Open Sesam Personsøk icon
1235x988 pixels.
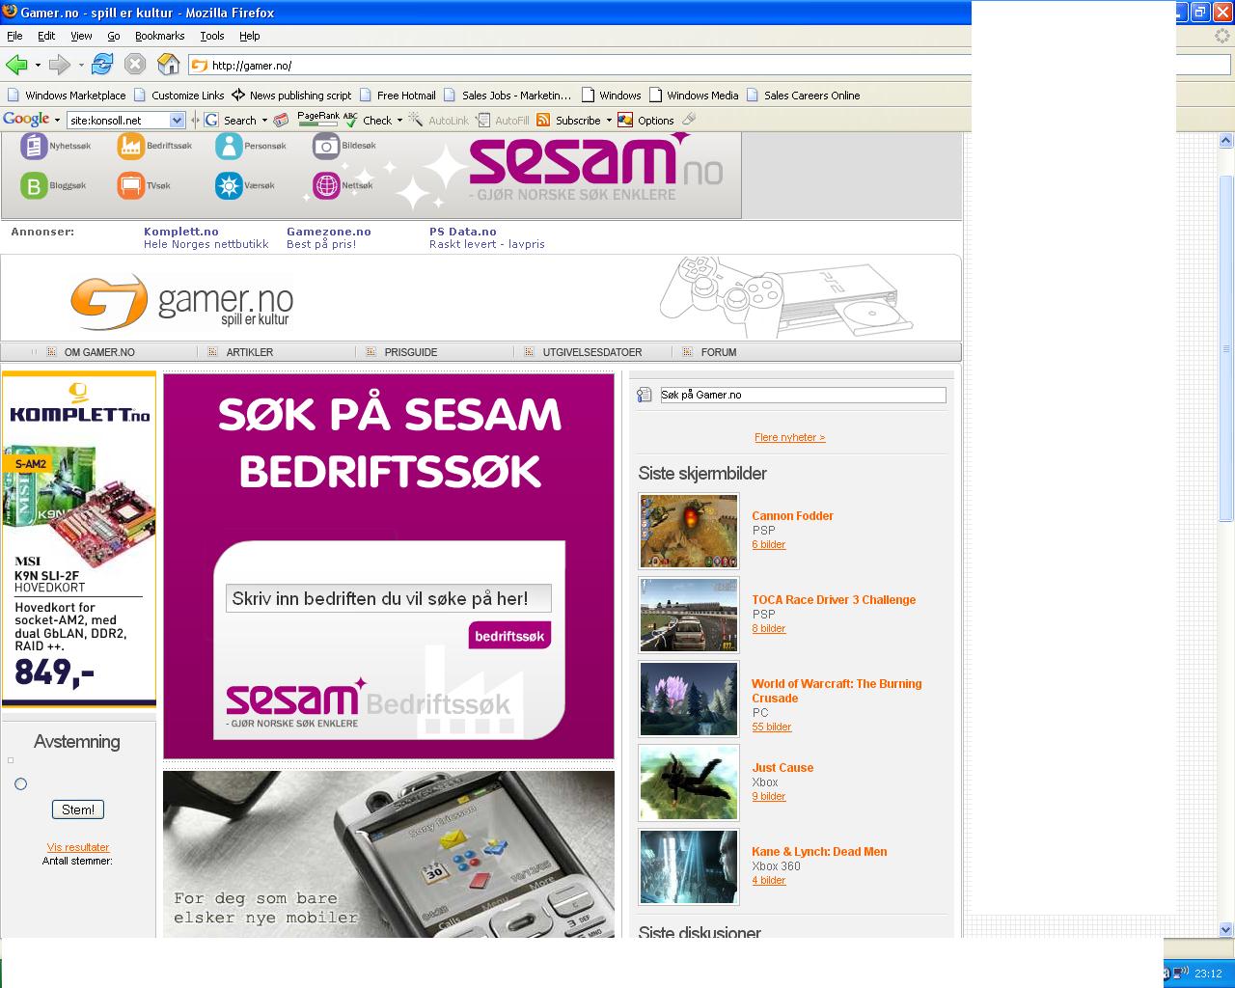pyautogui.click(x=229, y=146)
